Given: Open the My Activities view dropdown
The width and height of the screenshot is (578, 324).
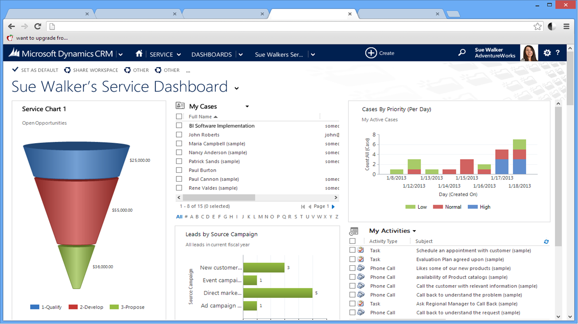Looking at the screenshot, I should 415,231.
